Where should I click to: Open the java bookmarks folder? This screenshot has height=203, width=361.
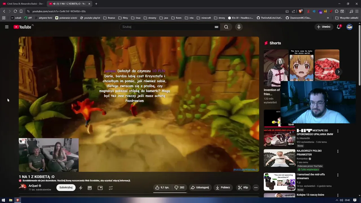point(164,18)
